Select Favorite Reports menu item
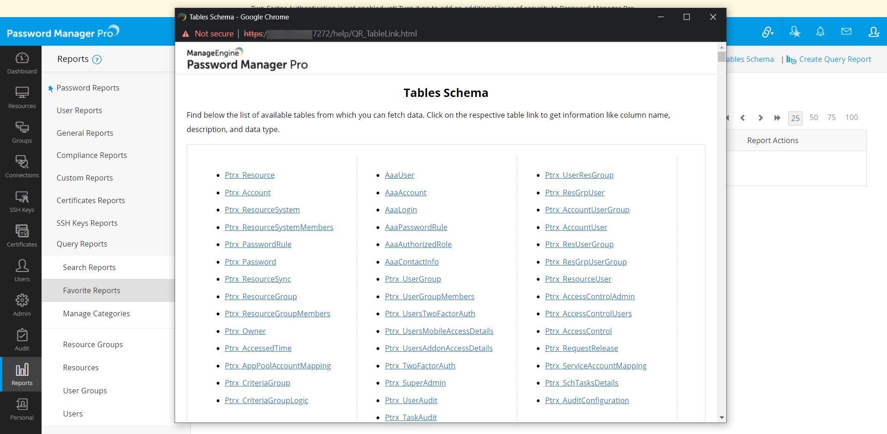 (x=91, y=291)
